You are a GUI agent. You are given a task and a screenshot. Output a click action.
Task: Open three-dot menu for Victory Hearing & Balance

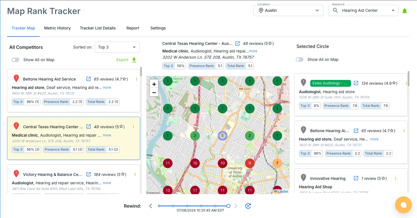[135, 175]
